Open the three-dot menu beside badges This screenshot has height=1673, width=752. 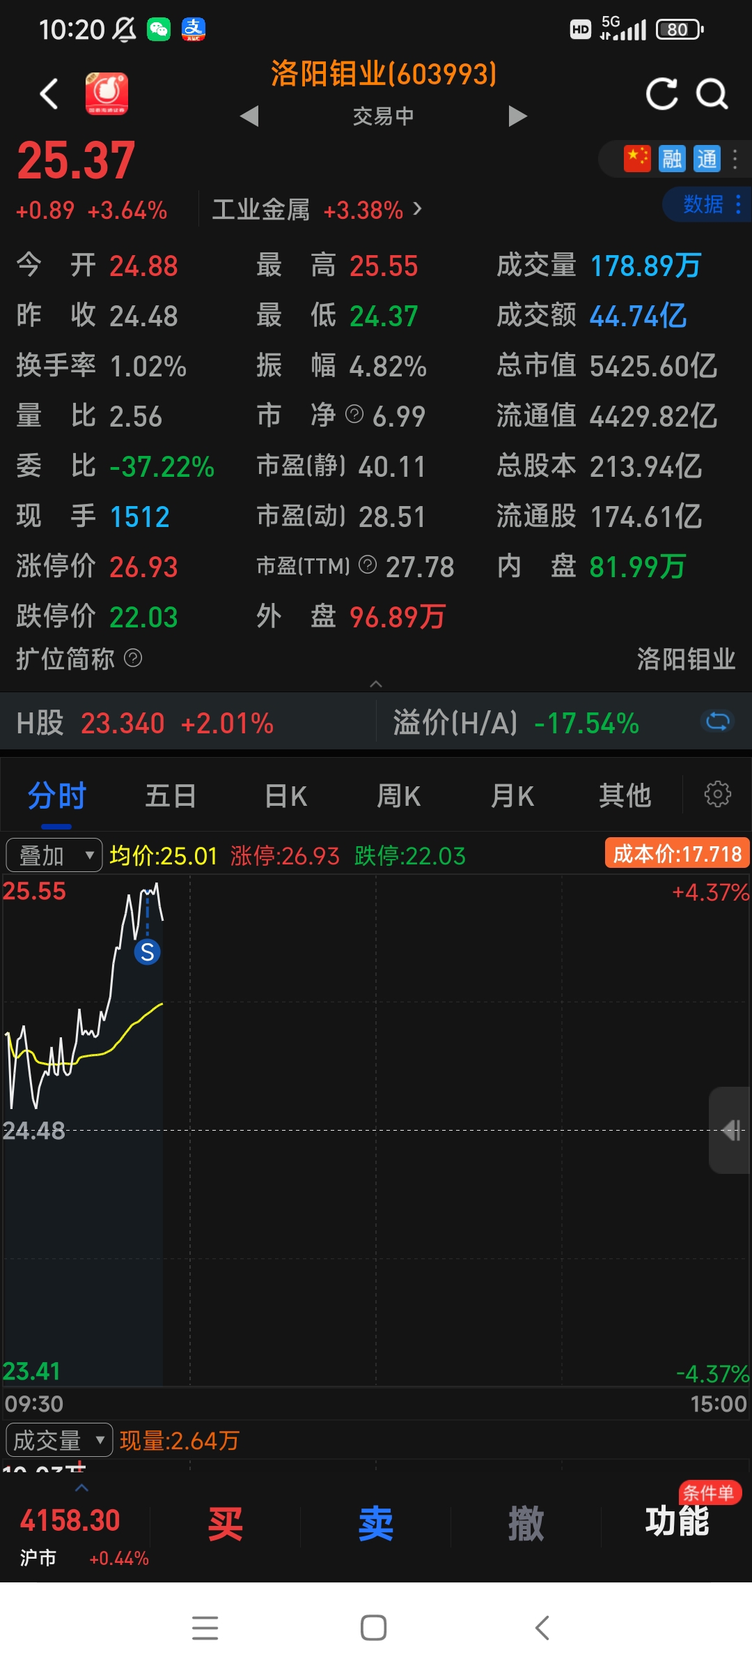coord(735,159)
